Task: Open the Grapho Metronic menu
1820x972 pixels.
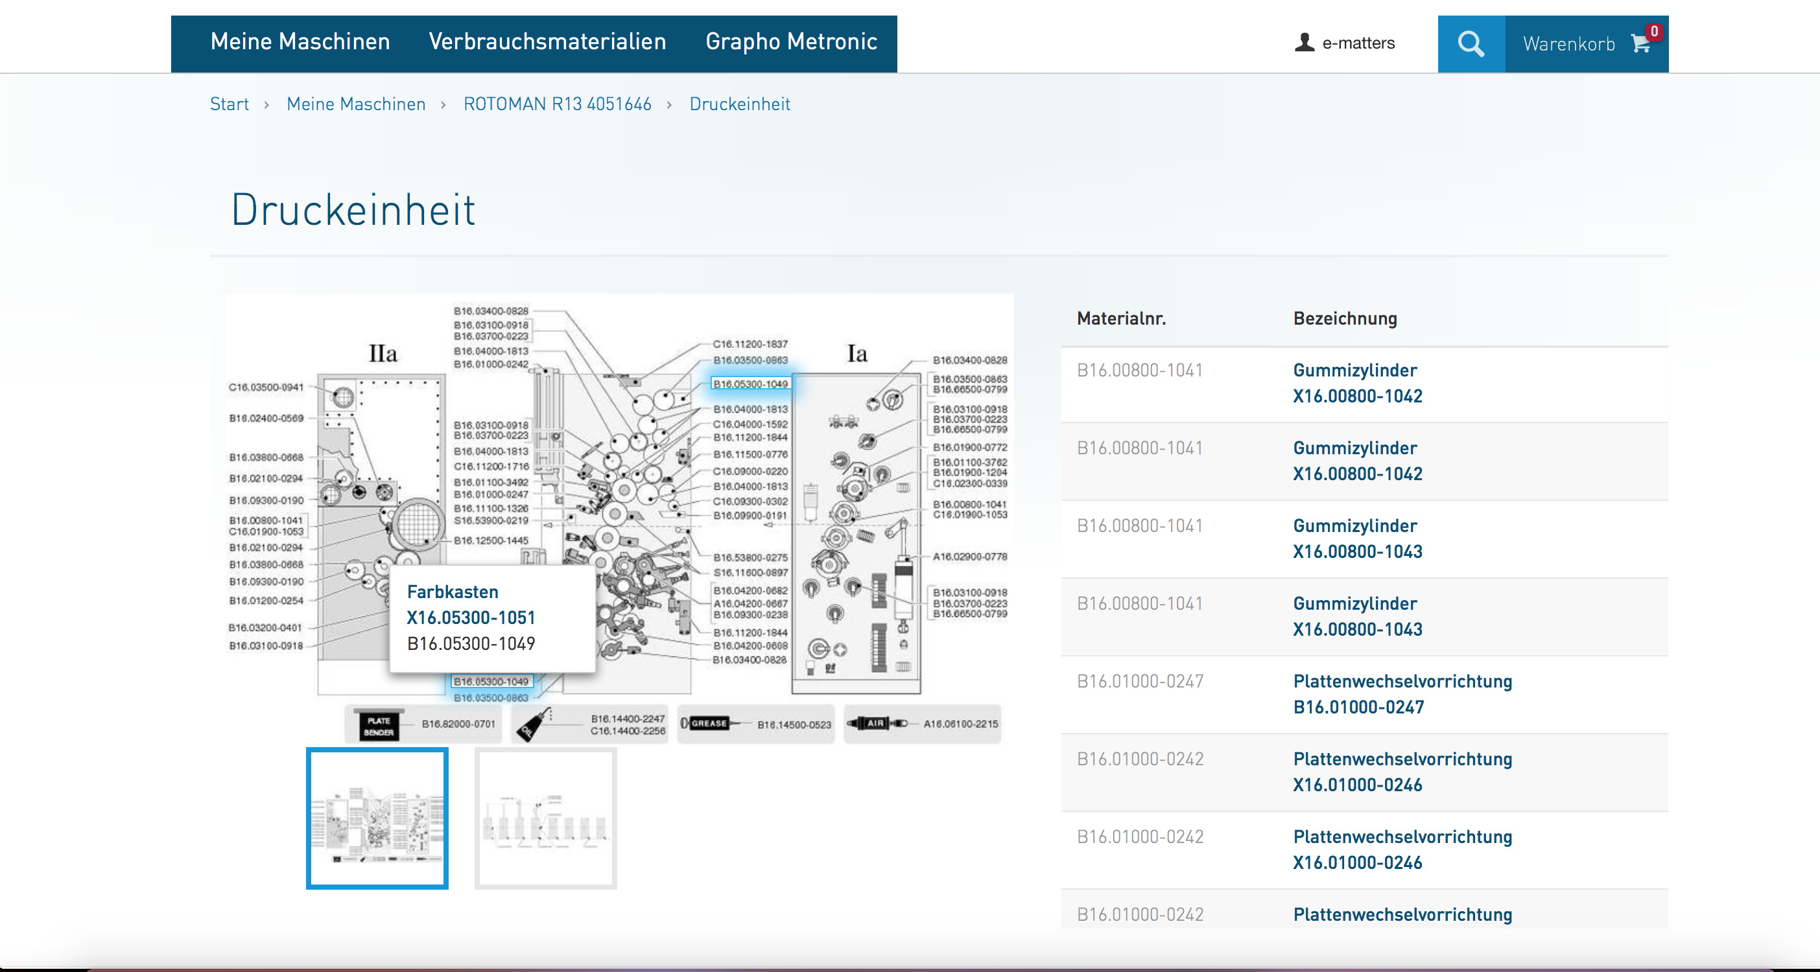Action: pos(790,41)
